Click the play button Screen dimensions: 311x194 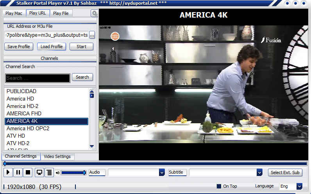8,172
